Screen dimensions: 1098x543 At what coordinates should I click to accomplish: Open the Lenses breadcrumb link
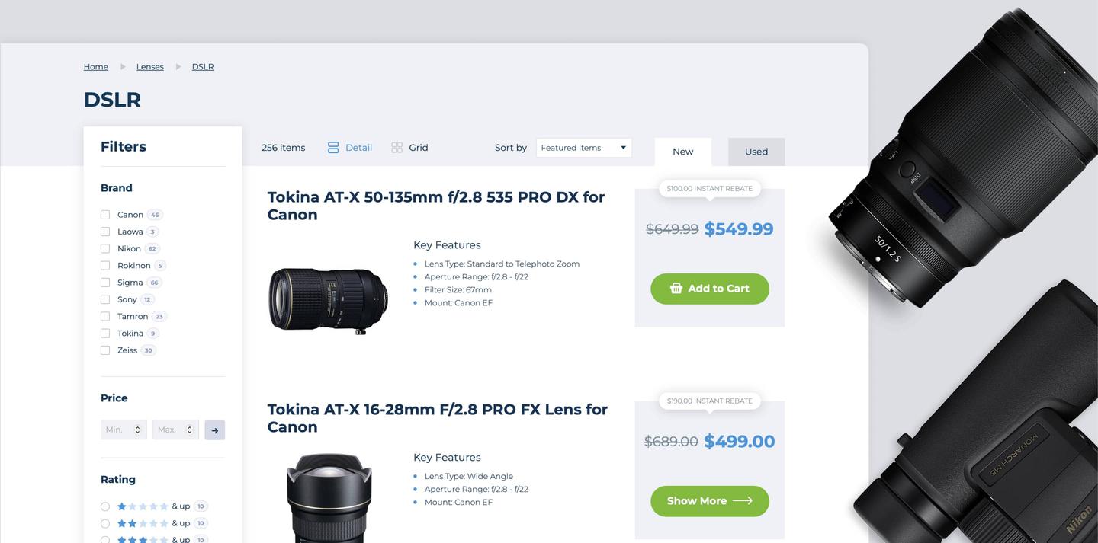pos(150,67)
